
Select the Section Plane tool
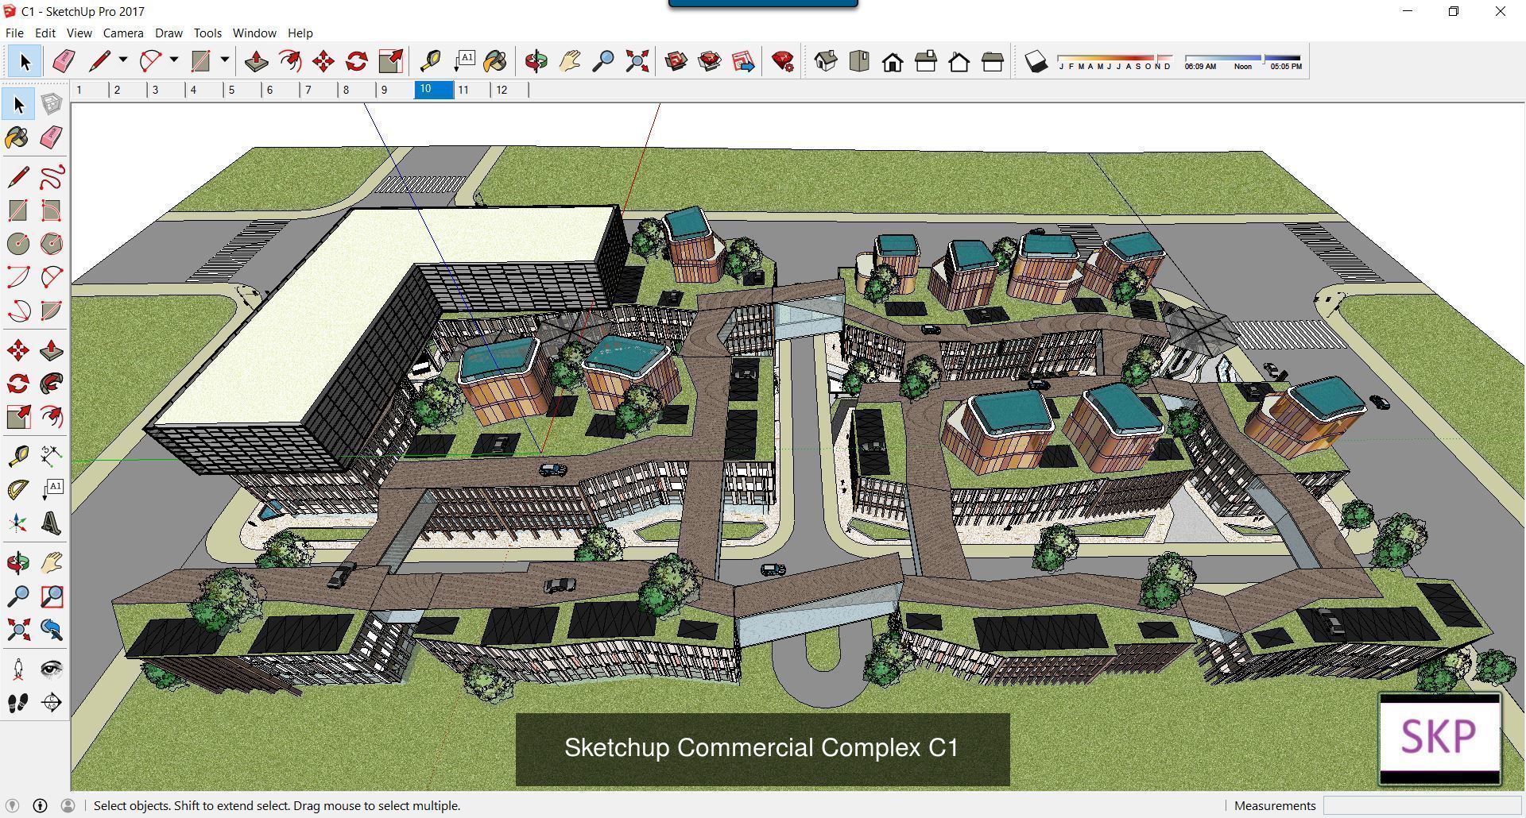point(52,703)
